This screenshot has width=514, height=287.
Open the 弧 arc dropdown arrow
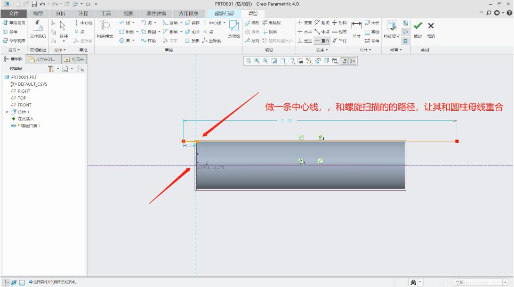click(155, 22)
